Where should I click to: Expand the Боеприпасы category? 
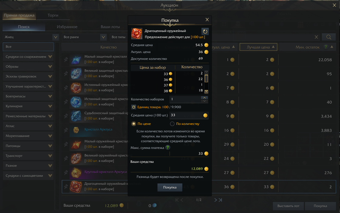coord(28,96)
